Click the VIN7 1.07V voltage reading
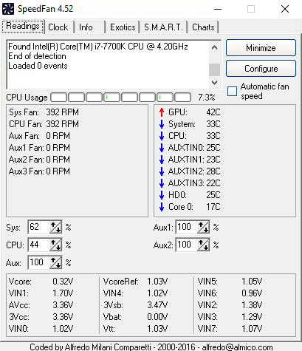The image size is (302, 351). (230, 329)
